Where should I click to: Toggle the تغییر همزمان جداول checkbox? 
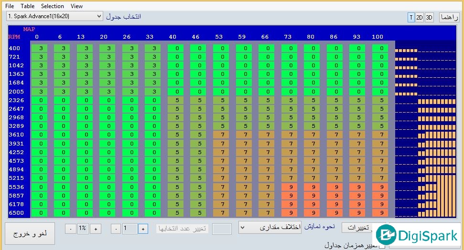click(382, 246)
